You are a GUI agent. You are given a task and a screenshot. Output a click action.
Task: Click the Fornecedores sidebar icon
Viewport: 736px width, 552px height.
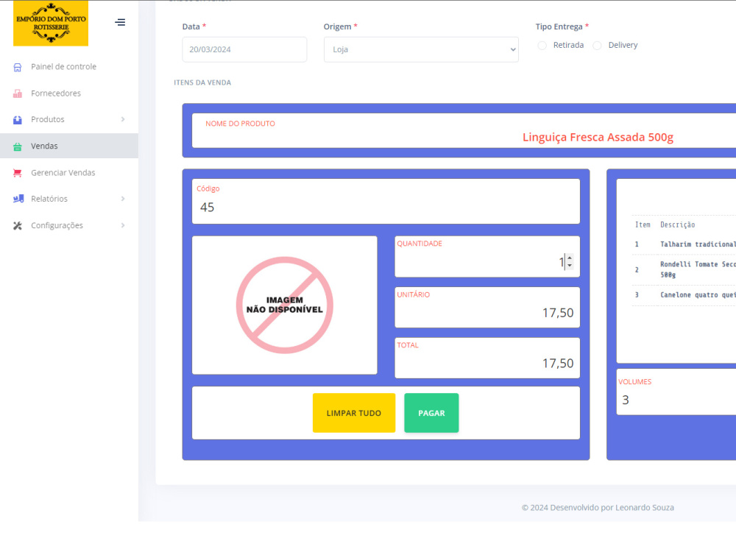coord(18,93)
